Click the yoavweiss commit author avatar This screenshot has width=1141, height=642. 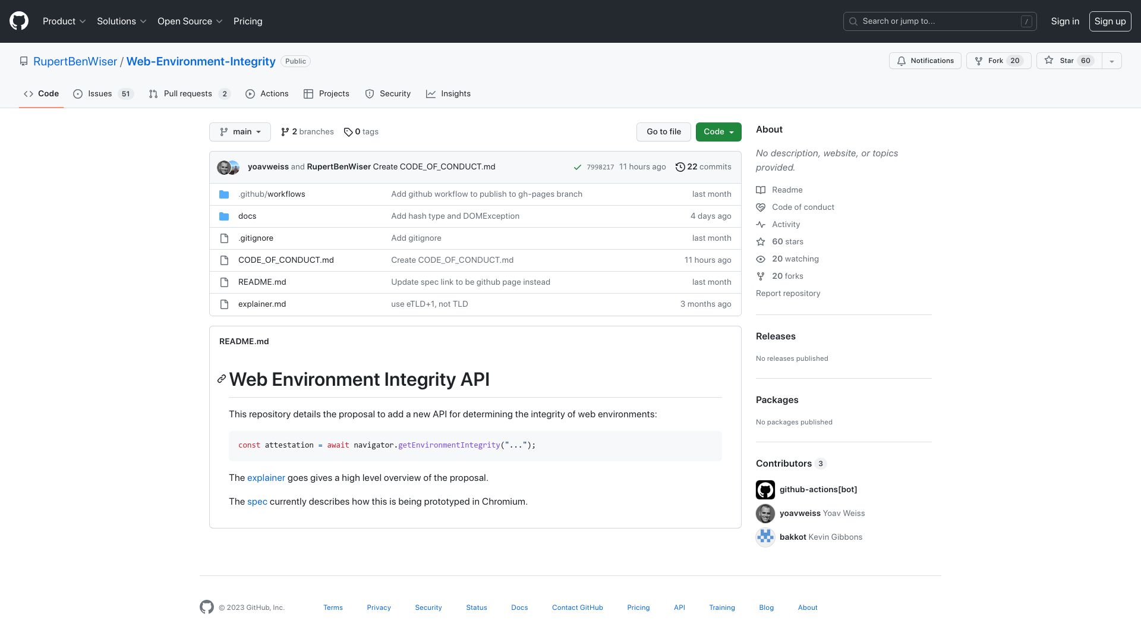(224, 168)
